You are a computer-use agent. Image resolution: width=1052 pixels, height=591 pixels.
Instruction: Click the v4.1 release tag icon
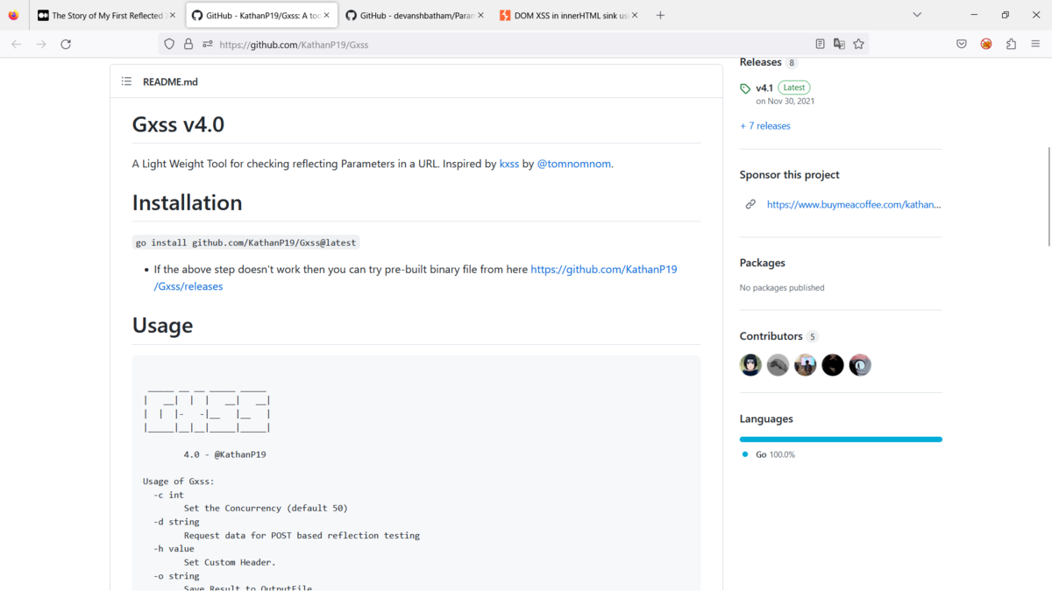click(745, 88)
